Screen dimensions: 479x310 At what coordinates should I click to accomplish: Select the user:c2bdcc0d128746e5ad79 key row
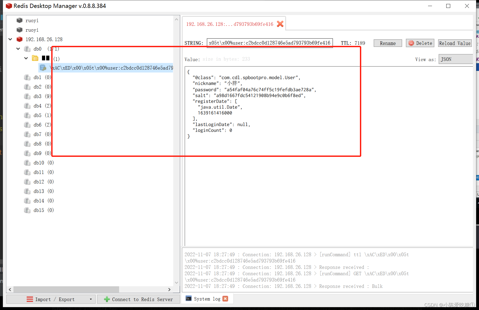[x=106, y=68]
